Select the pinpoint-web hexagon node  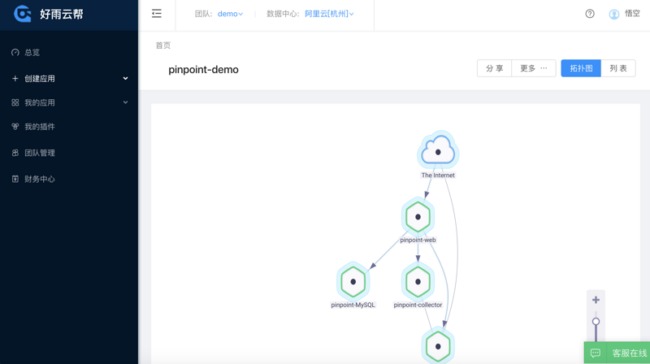coord(418,217)
